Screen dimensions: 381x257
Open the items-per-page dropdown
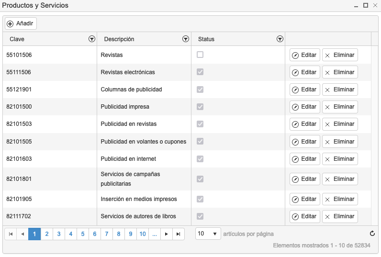pyautogui.click(x=208, y=234)
